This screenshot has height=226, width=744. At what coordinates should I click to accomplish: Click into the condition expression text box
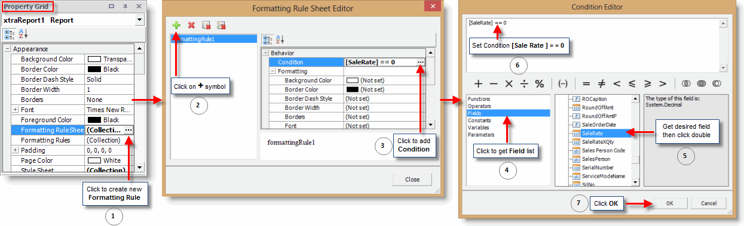(592, 45)
